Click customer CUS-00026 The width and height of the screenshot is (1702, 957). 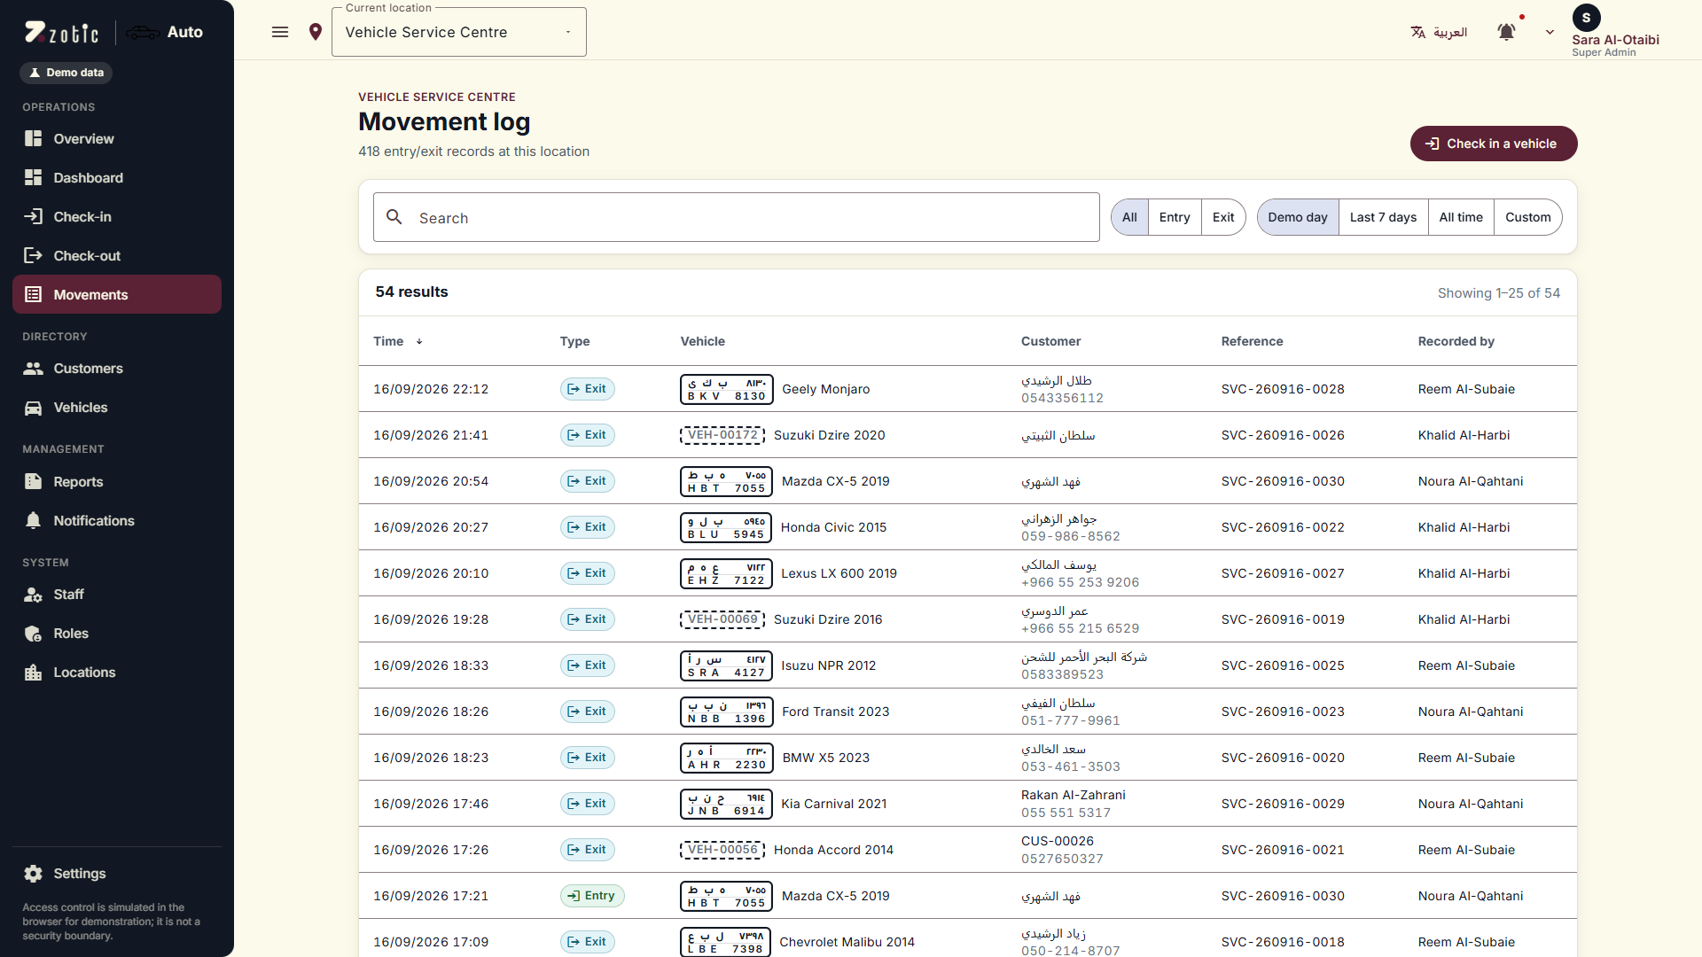(1058, 841)
